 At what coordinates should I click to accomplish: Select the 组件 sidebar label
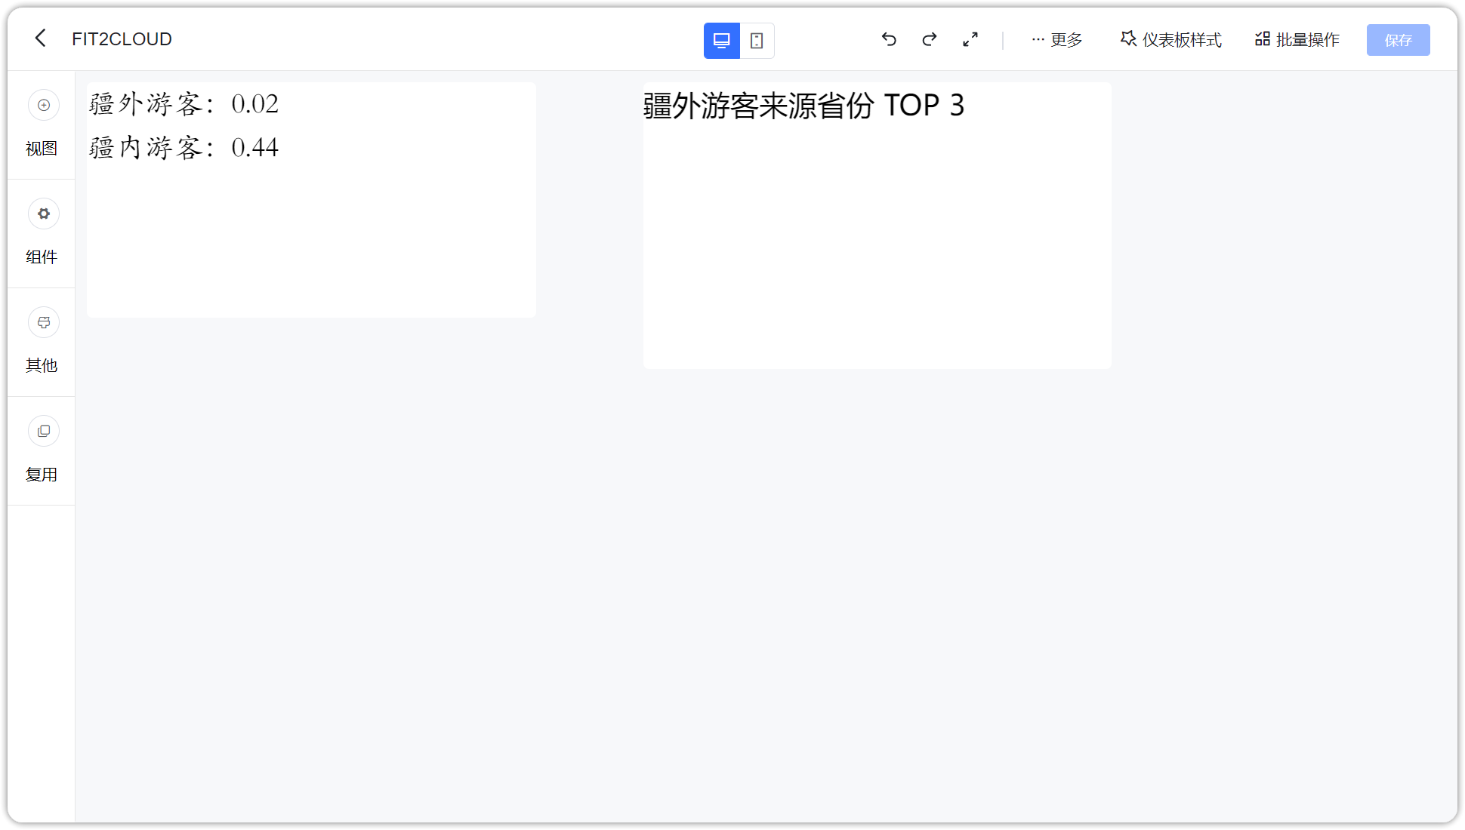click(42, 257)
